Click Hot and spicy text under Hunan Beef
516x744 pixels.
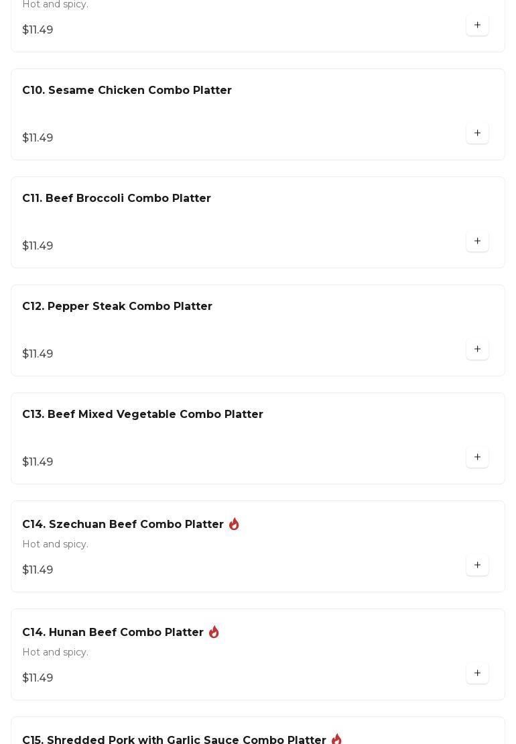(56, 652)
